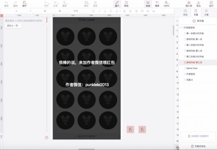Set vertical align top in format bar
This screenshot has height=150, width=217.
[142, 11]
